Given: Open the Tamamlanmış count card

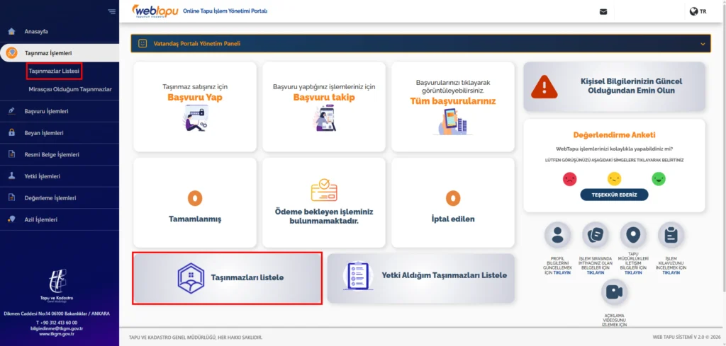Looking at the screenshot, I should (195, 202).
